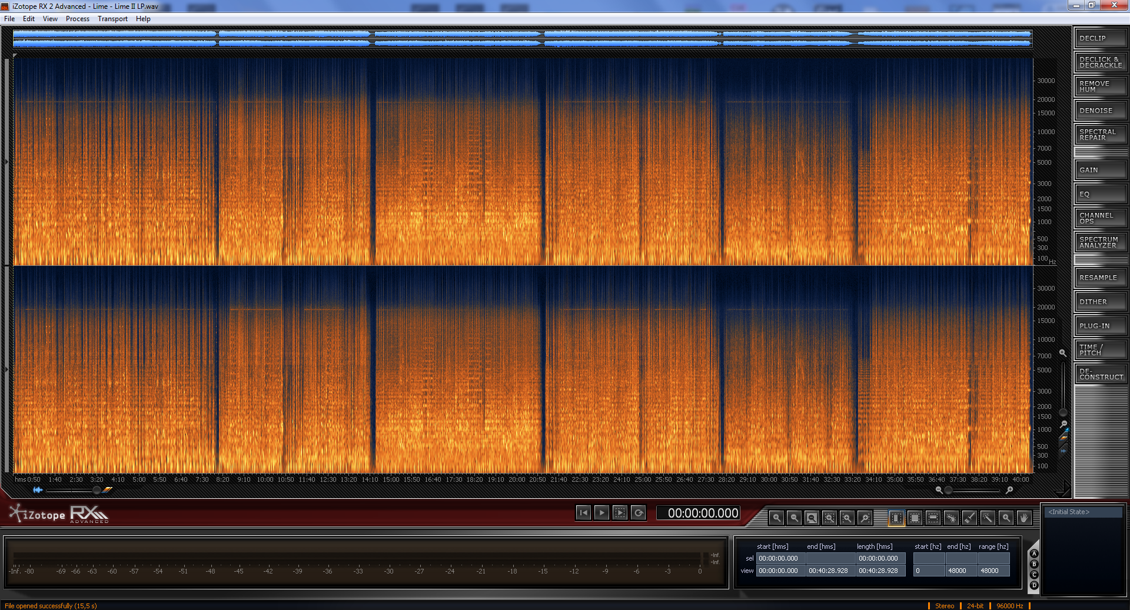The width and height of the screenshot is (1130, 610).
Task: Open the Process menu
Action: [x=77, y=19]
